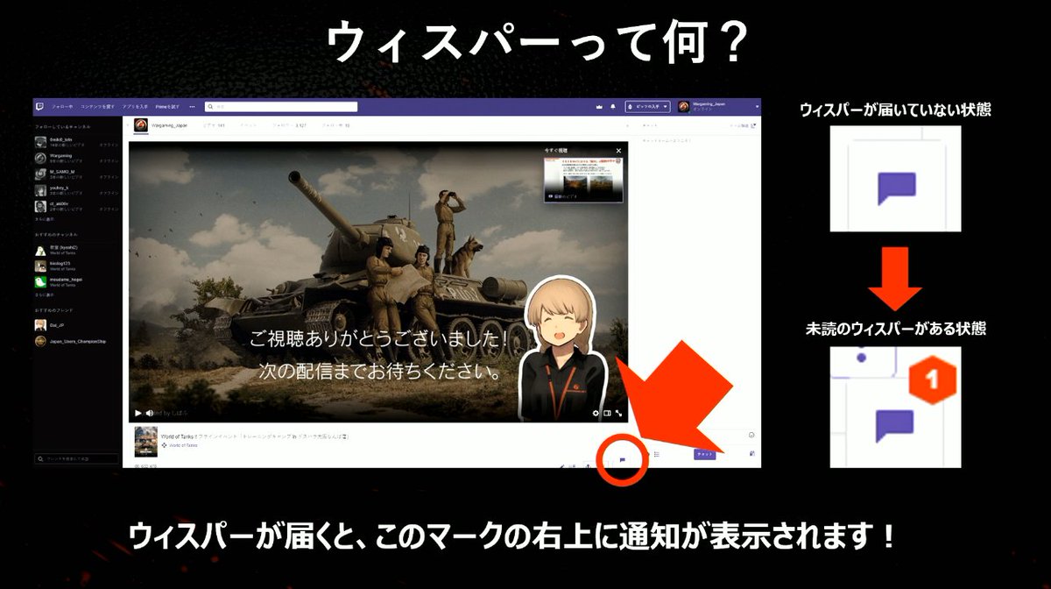Mute the video player volume
The image size is (1051, 589).
150,413
